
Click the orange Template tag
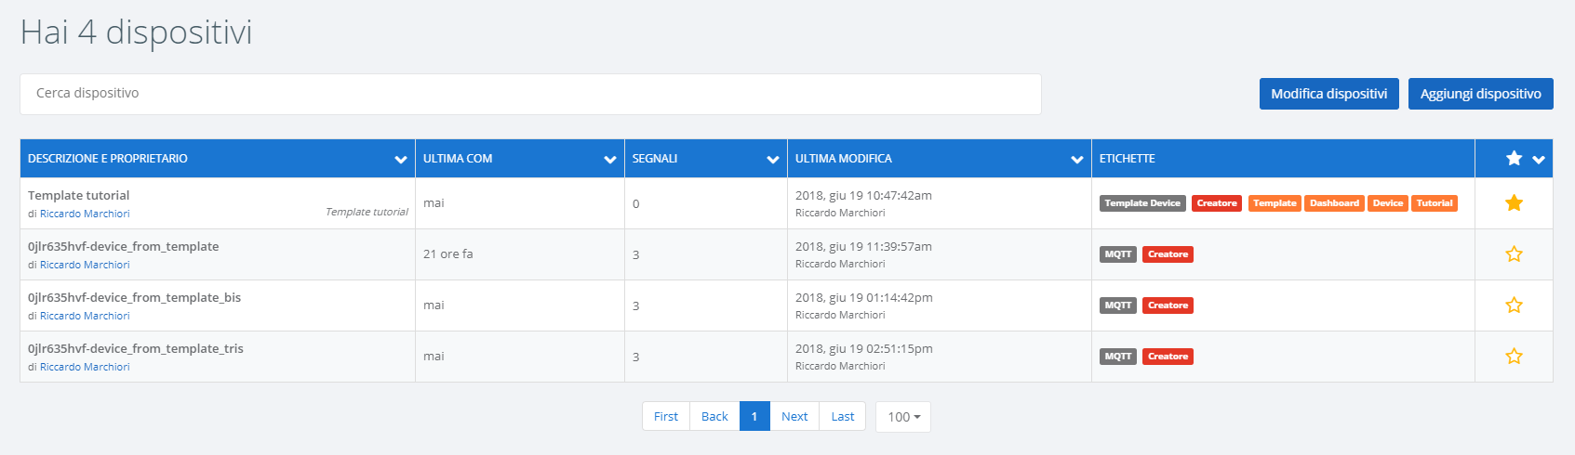point(1275,203)
